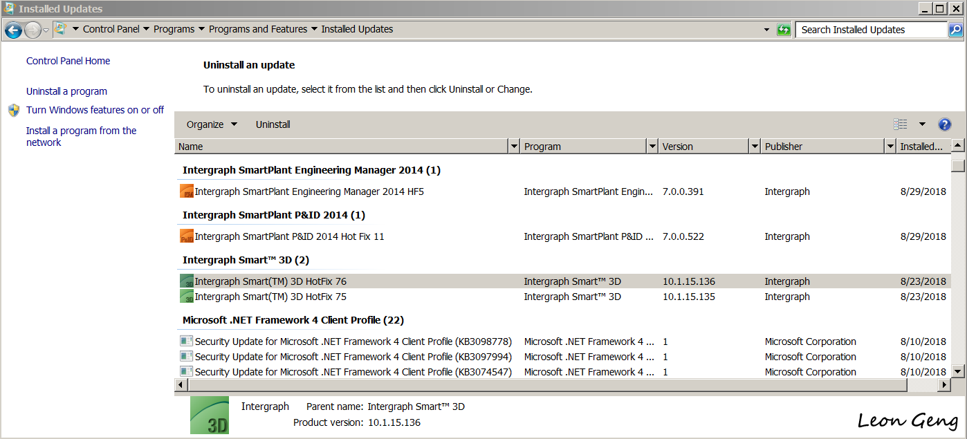
Task: Click the shield icon beside Turn Windows features
Action: [14, 110]
